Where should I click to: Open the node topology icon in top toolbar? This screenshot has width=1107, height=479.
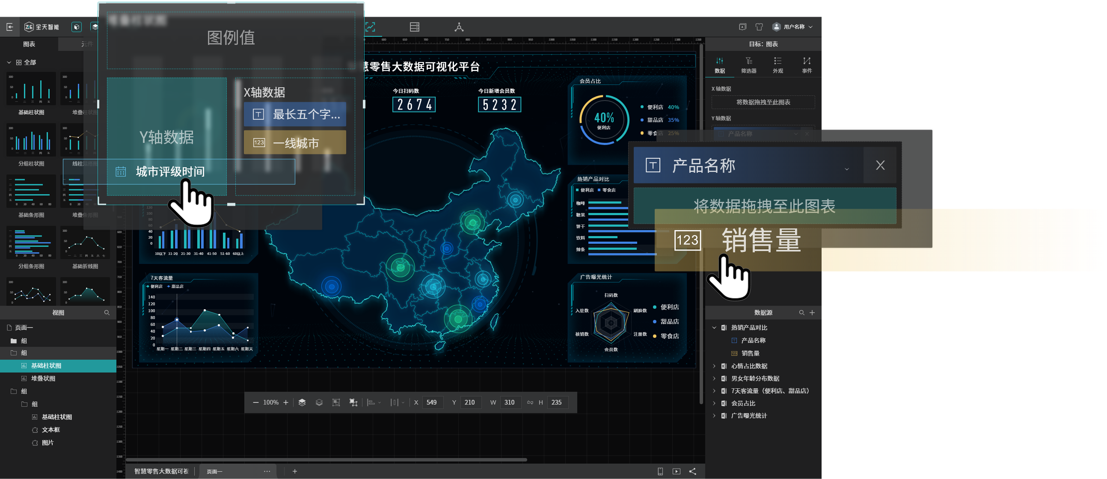click(459, 27)
